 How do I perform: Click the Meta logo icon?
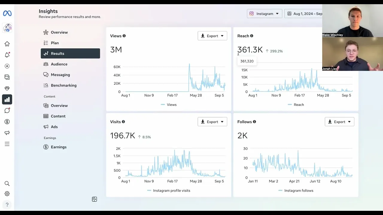7,13
